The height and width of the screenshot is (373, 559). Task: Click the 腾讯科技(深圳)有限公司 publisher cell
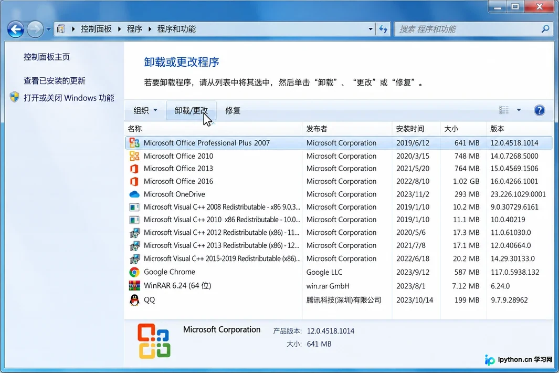[344, 300]
